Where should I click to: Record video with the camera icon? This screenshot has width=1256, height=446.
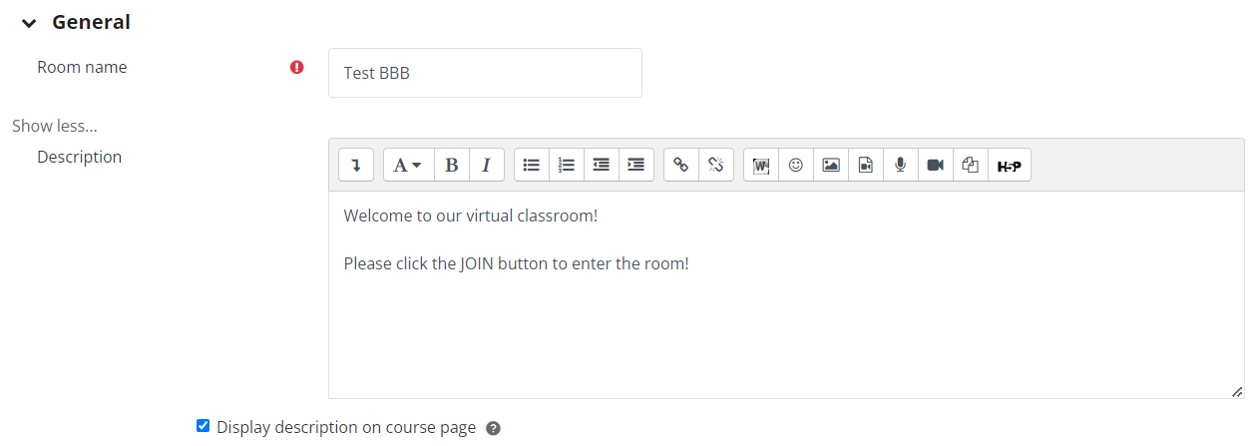(x=936, y=165)
